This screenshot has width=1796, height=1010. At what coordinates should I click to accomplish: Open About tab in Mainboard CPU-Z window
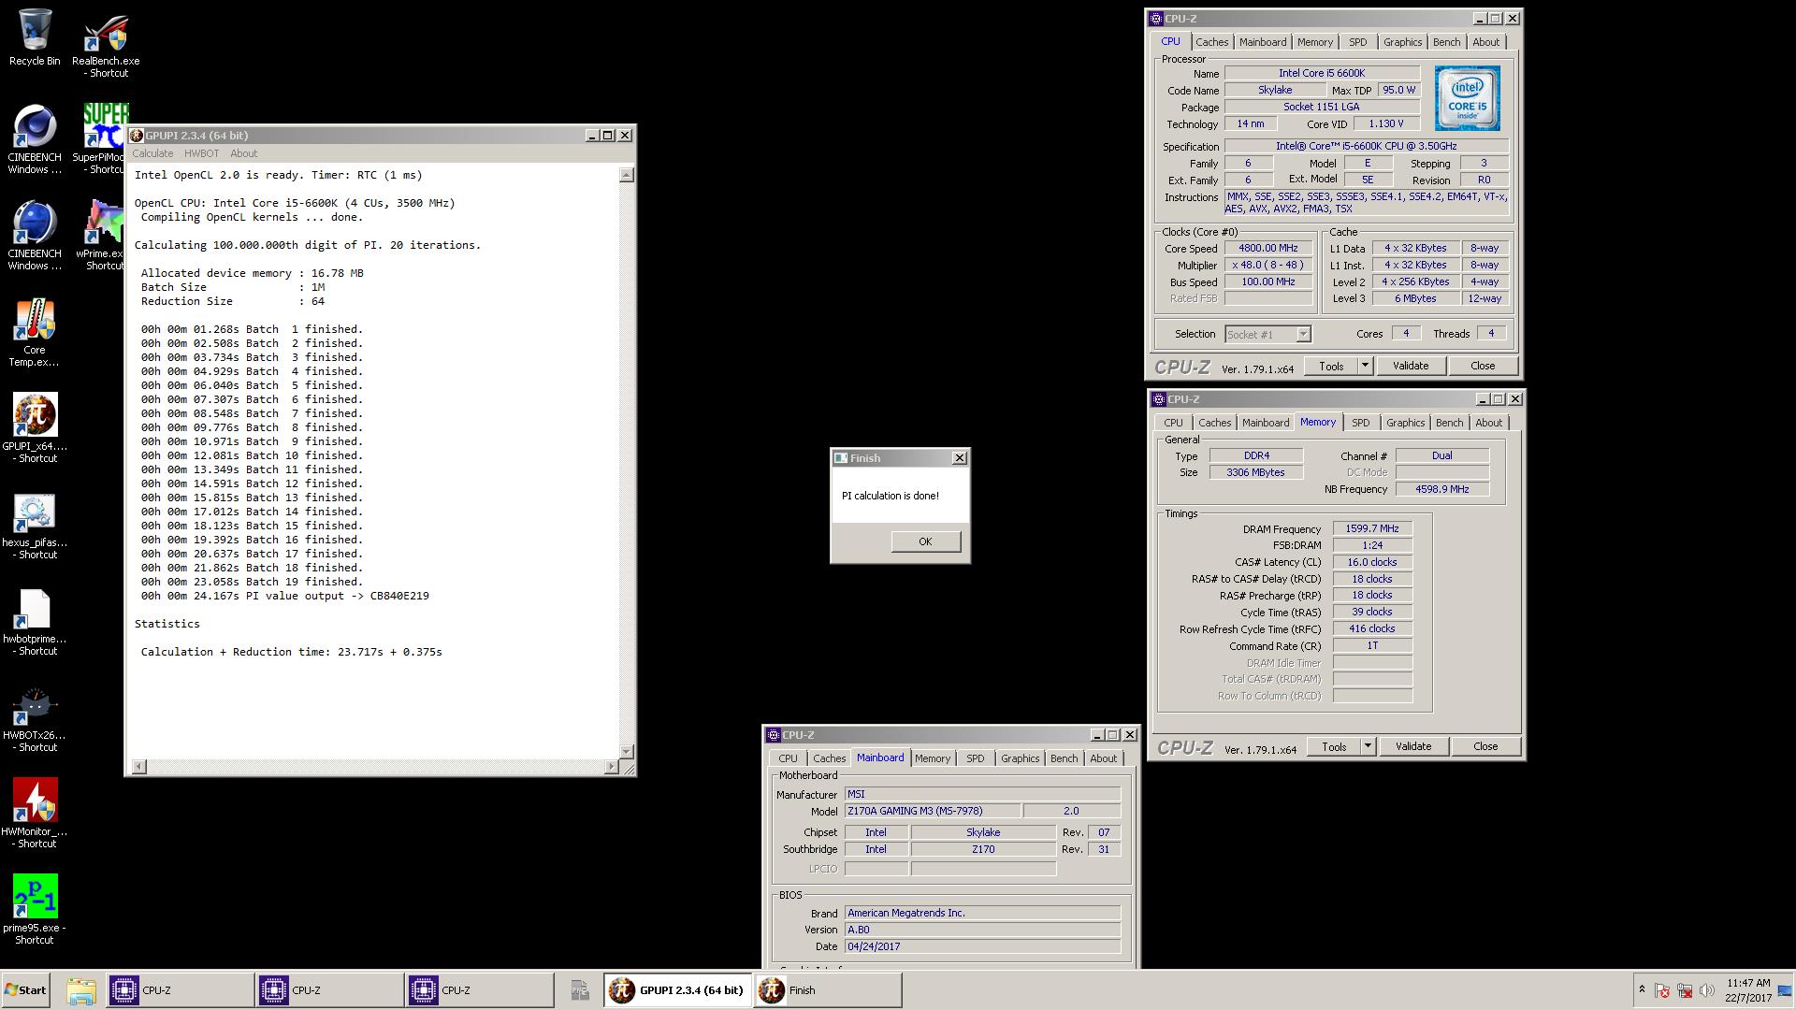pos(1103,758)
